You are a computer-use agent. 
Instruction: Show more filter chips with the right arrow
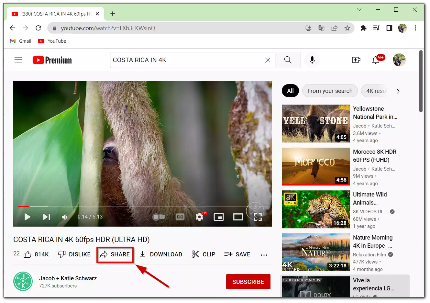click(x=398, y=91)
